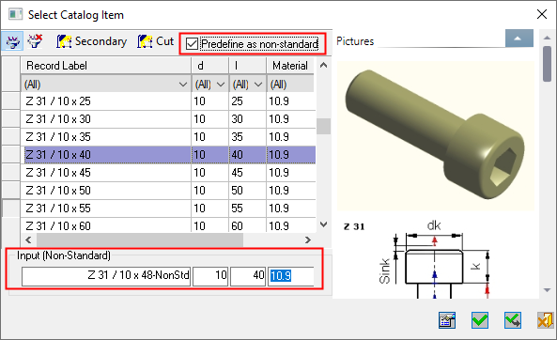Click the horizontal scrollbar right arrow
The width and height of the screenshot is (557, 340).
coord(308,240)
